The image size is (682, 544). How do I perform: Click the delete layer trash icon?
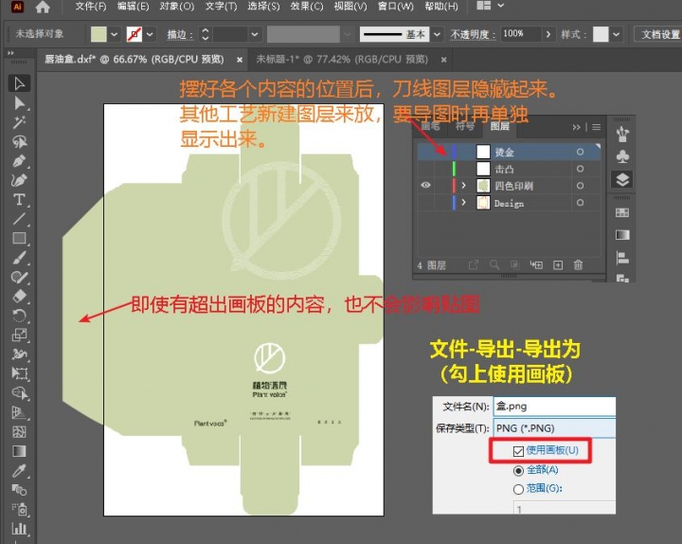point(578,265)
